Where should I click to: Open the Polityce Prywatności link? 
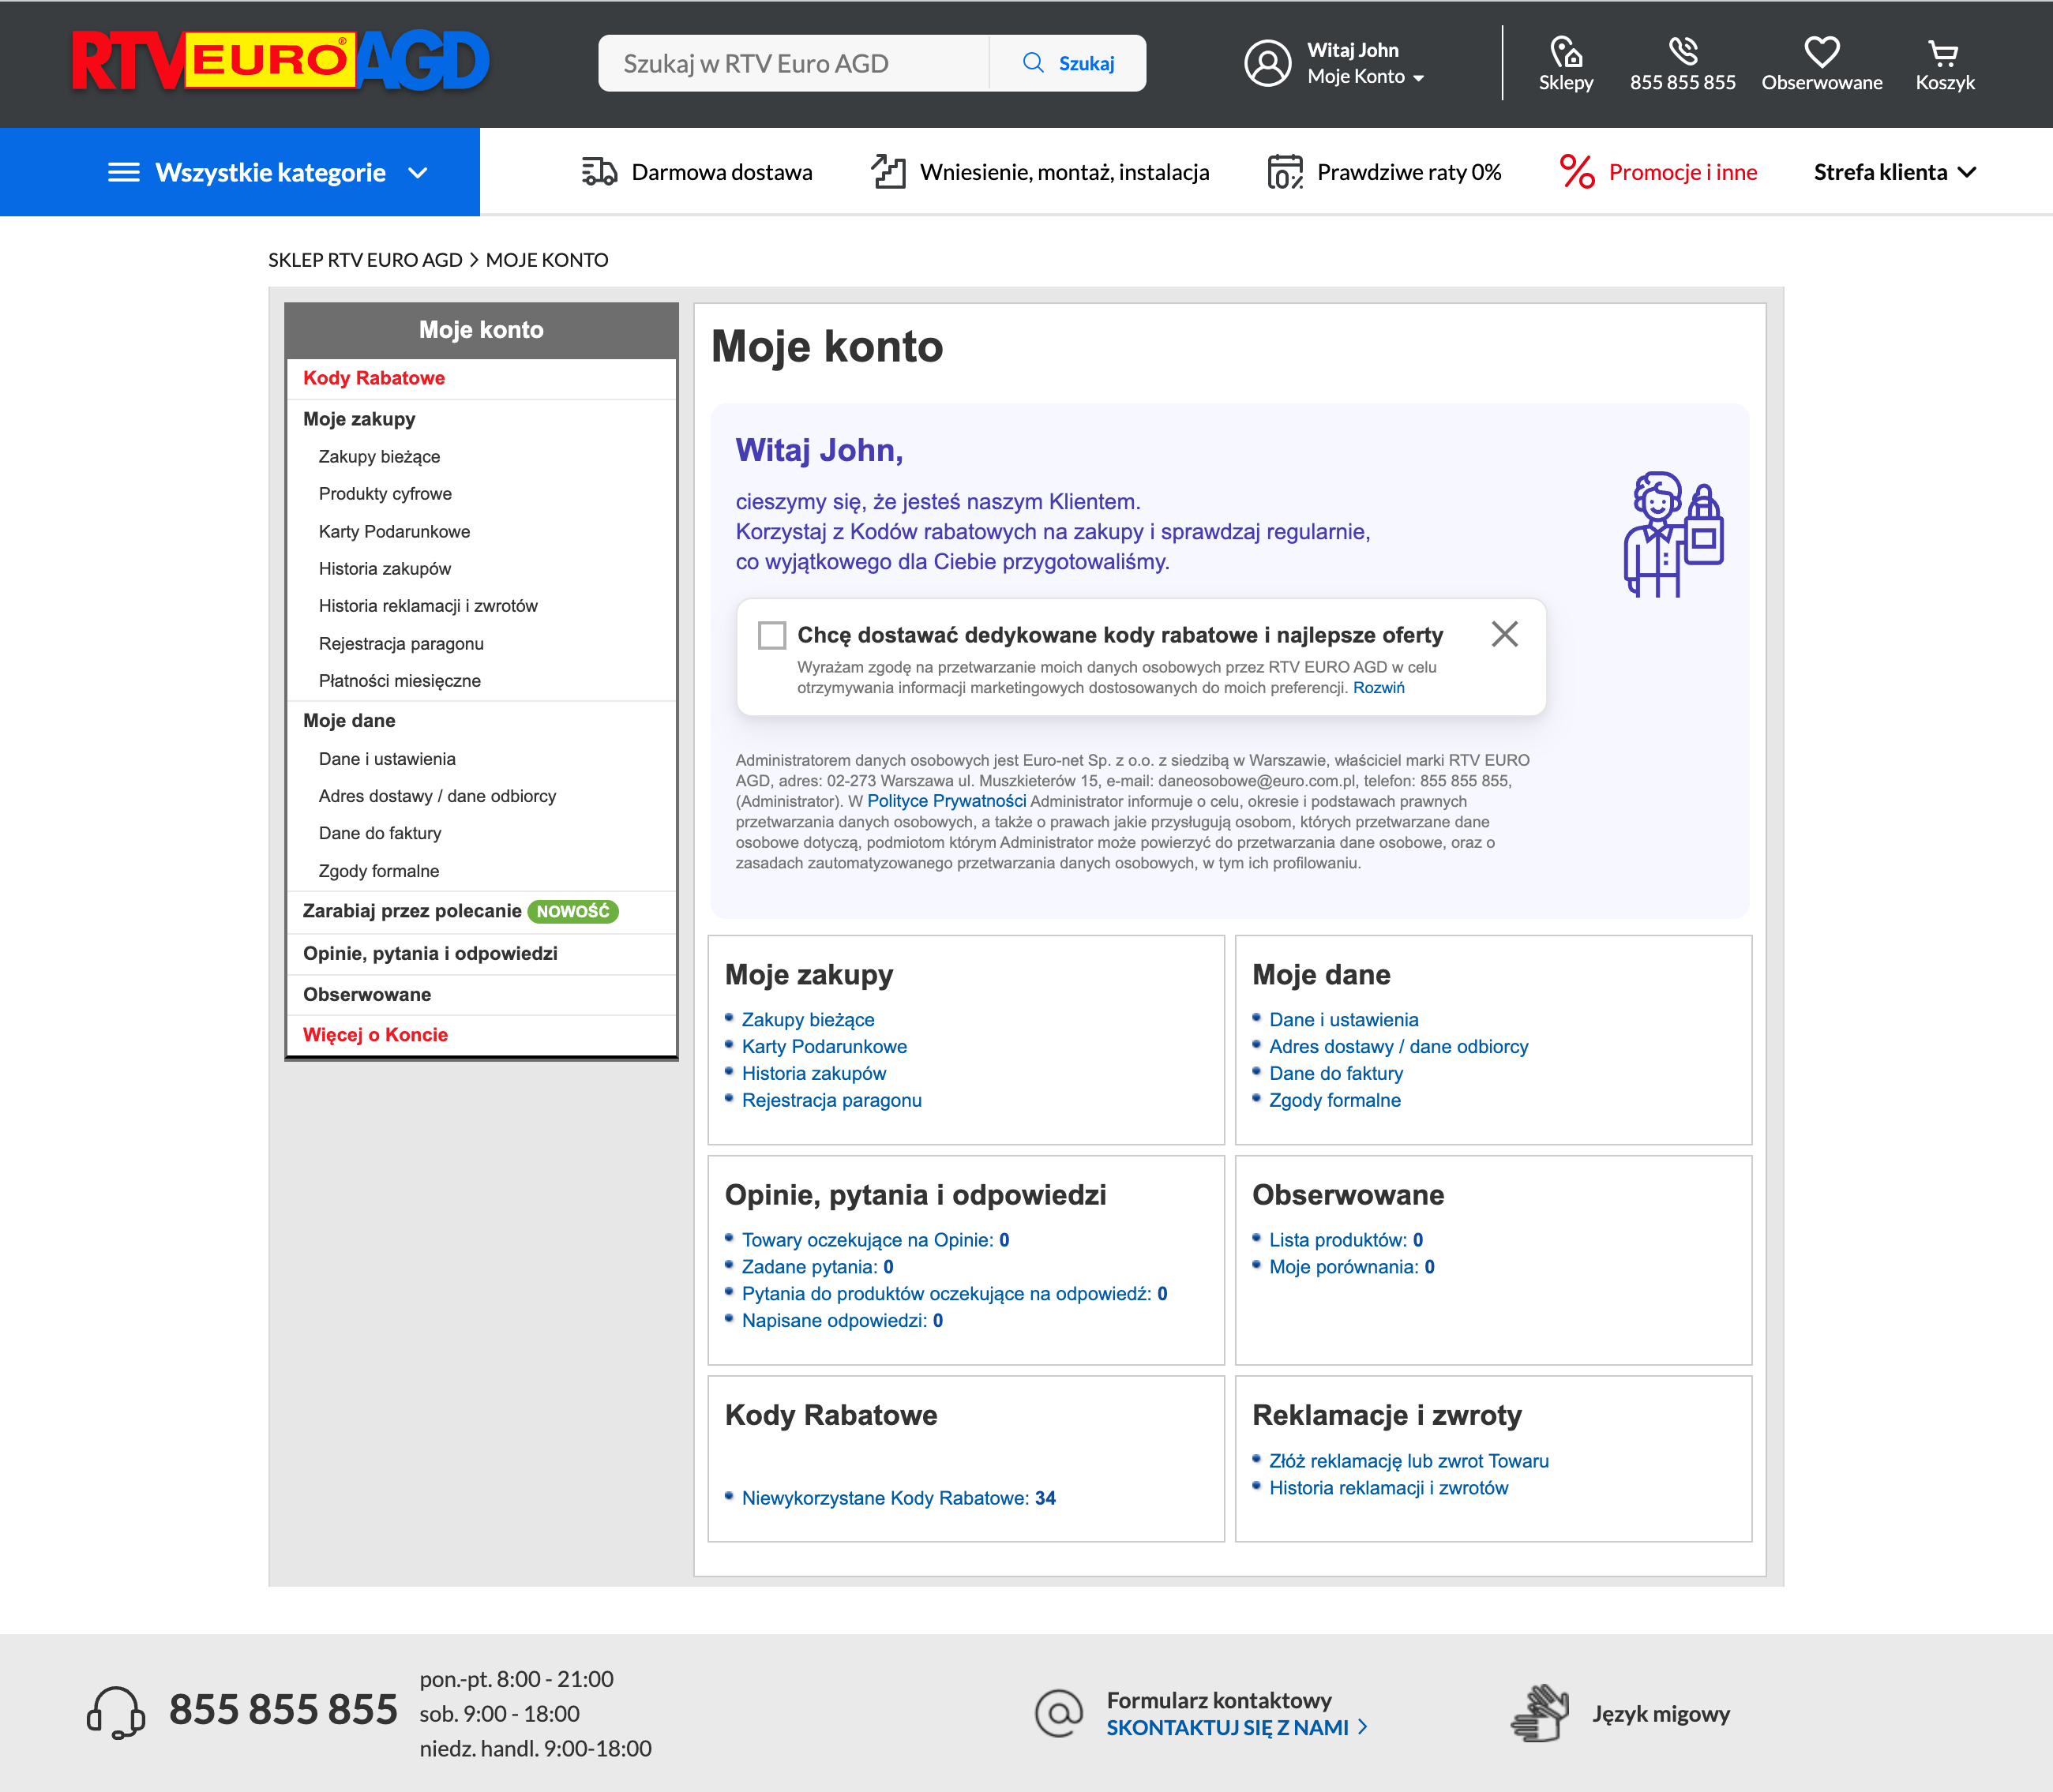948,800
